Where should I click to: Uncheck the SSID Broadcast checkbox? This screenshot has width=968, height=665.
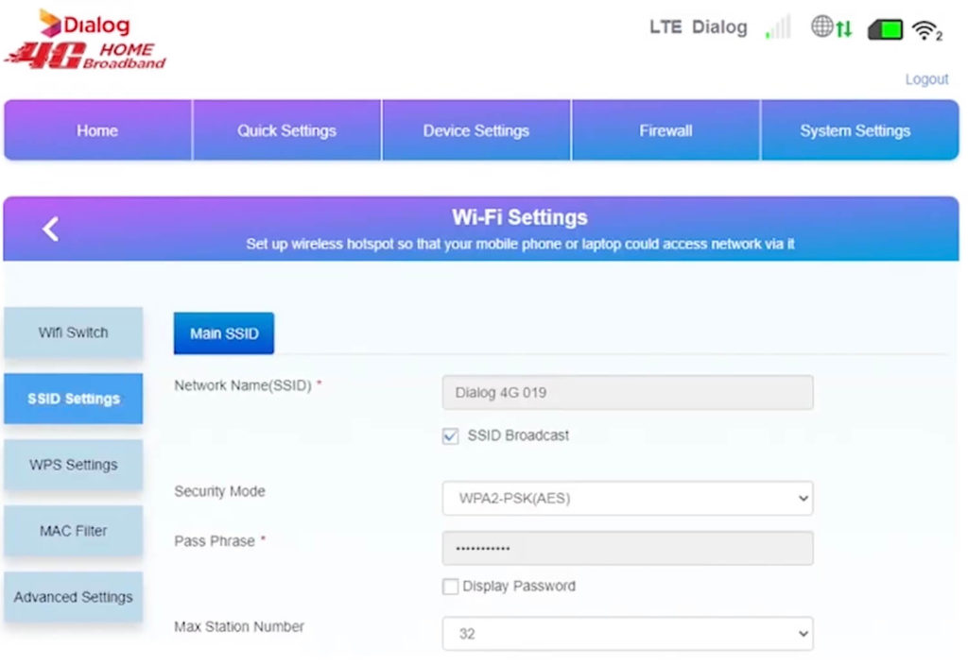pyautogui.click(x=450, y=435)
